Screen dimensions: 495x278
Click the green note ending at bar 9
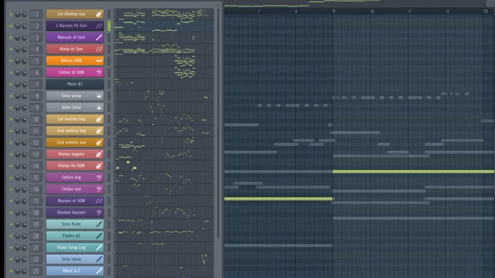point(278,199)
